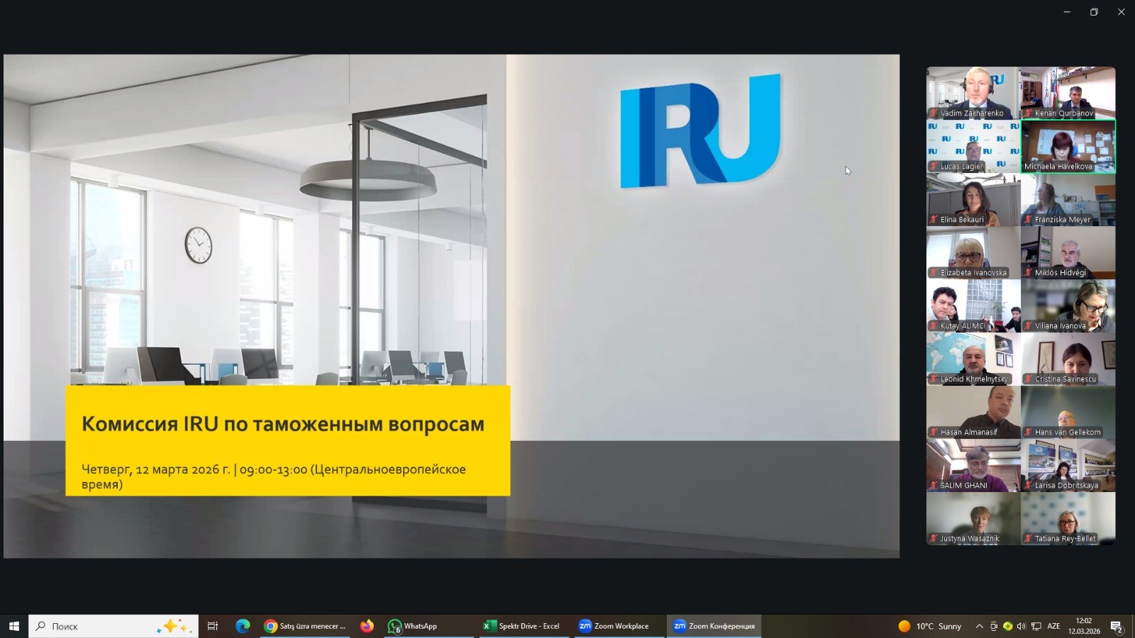Switch to the WhatsApp taskbar app
This screenshot has height=638, width=1135.
point(413,626)
